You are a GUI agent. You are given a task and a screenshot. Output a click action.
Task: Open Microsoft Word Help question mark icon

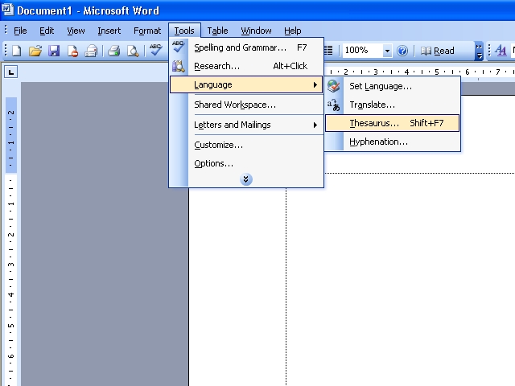pos(402,51)
